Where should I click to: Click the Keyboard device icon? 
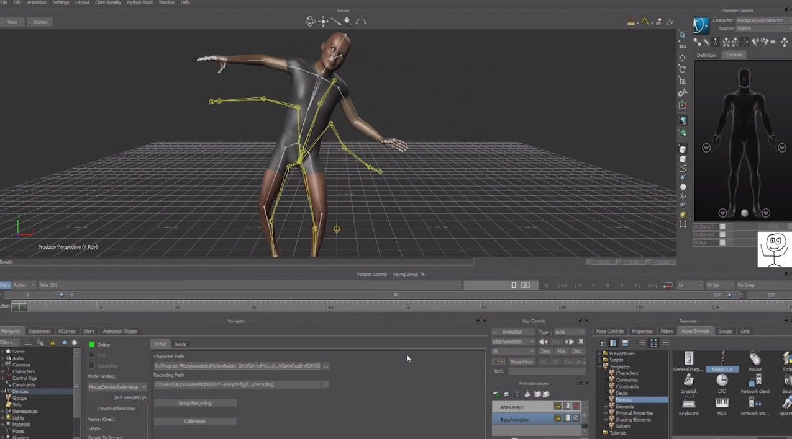pyautogui.click(x=688, y=403)
